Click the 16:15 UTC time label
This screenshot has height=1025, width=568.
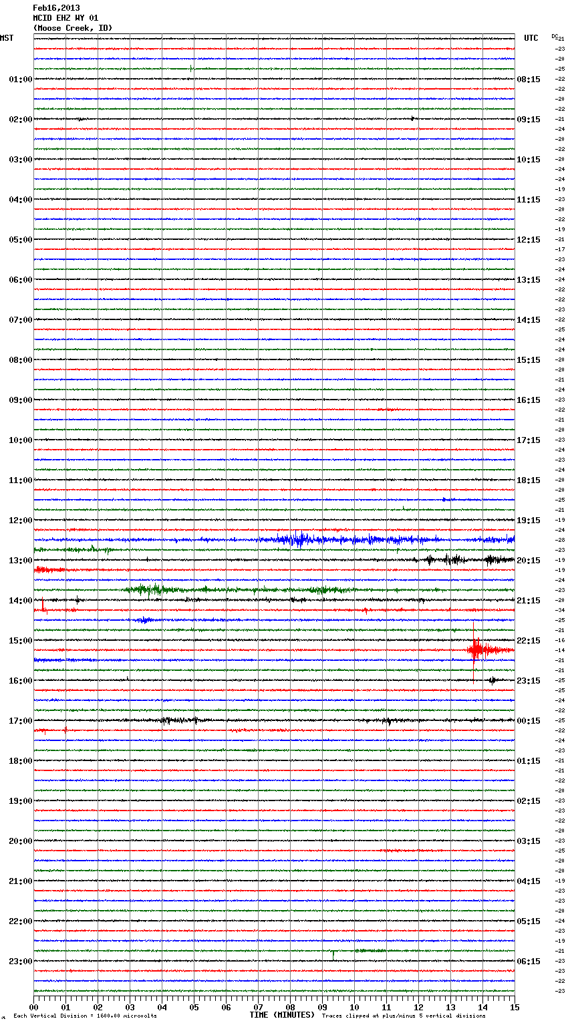(529, 400)
